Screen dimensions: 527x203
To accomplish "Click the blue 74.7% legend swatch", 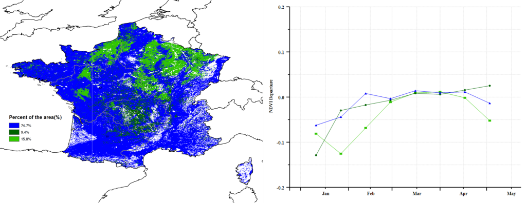I will coord(14,125).
